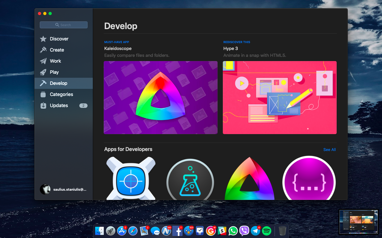Select the Categories icon in sidebar
Screen dimensions: 382x238
tap(43, 94)
